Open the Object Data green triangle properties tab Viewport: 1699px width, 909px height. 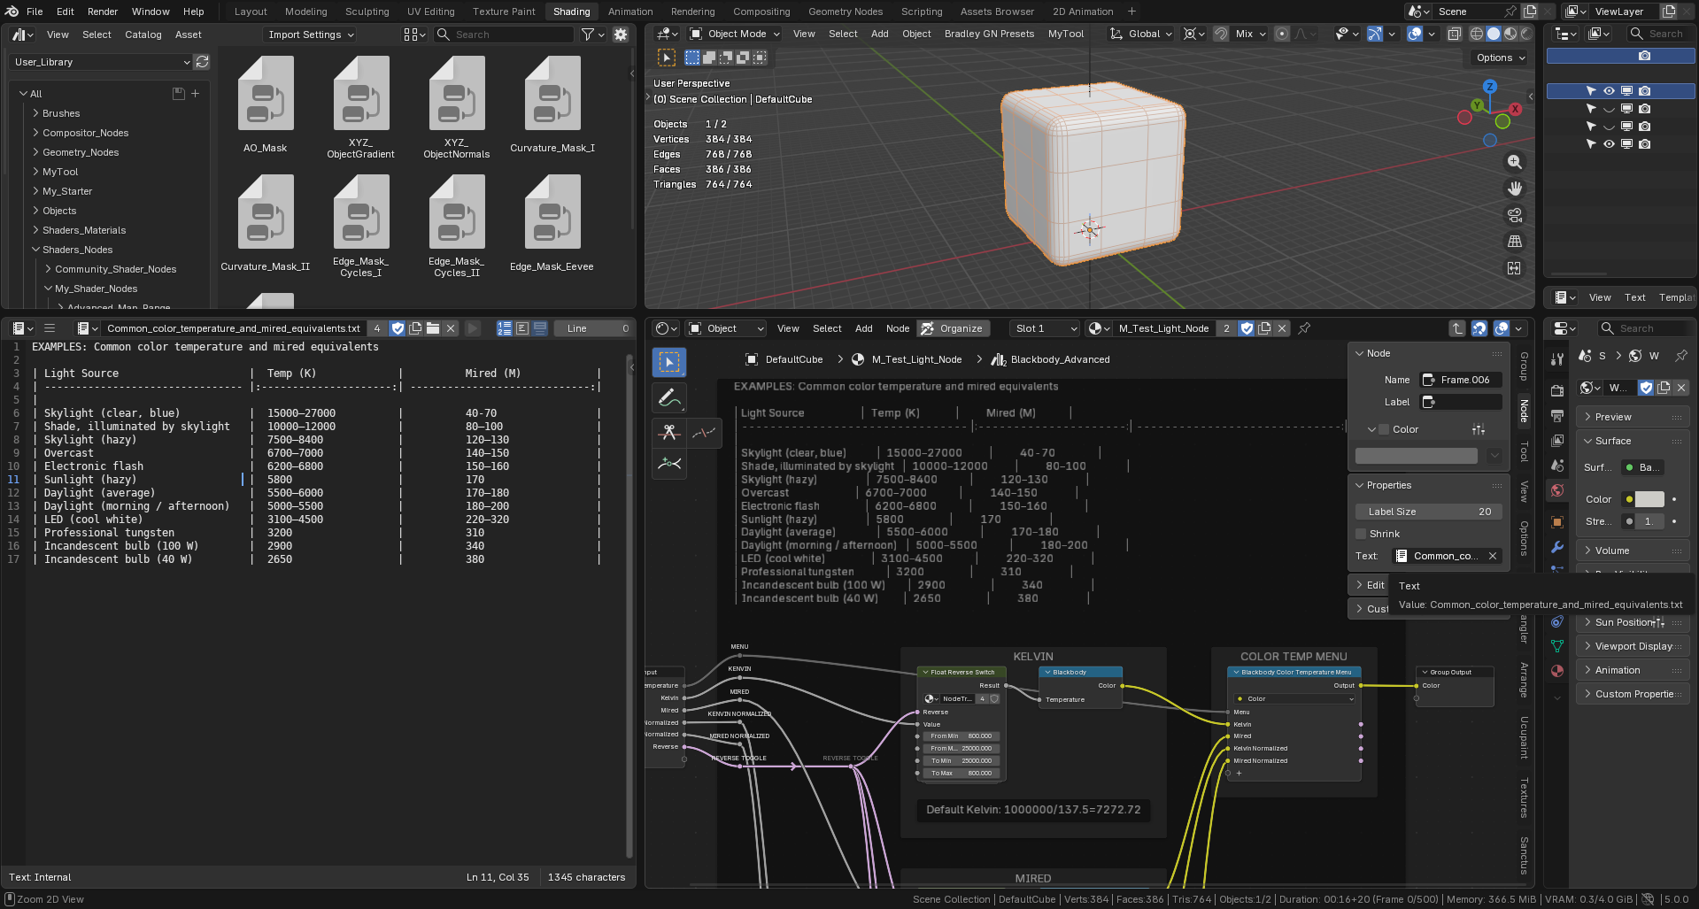pyautogui.click(x=1557, y=646)
